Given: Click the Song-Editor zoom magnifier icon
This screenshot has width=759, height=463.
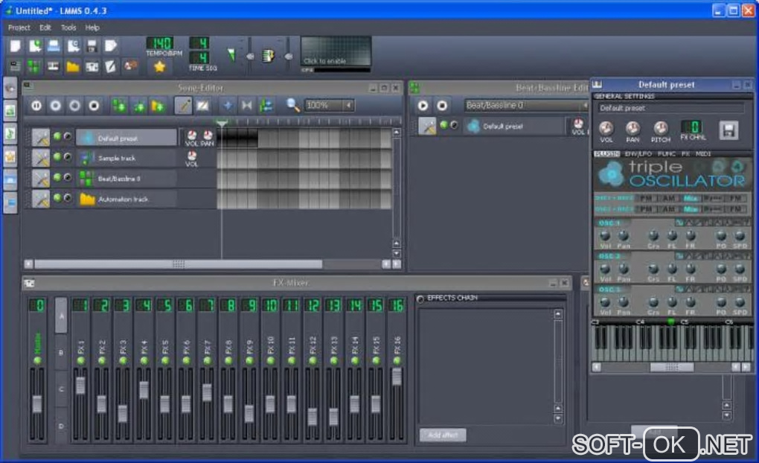Looking at the screenshot, I should pos(293,106).
